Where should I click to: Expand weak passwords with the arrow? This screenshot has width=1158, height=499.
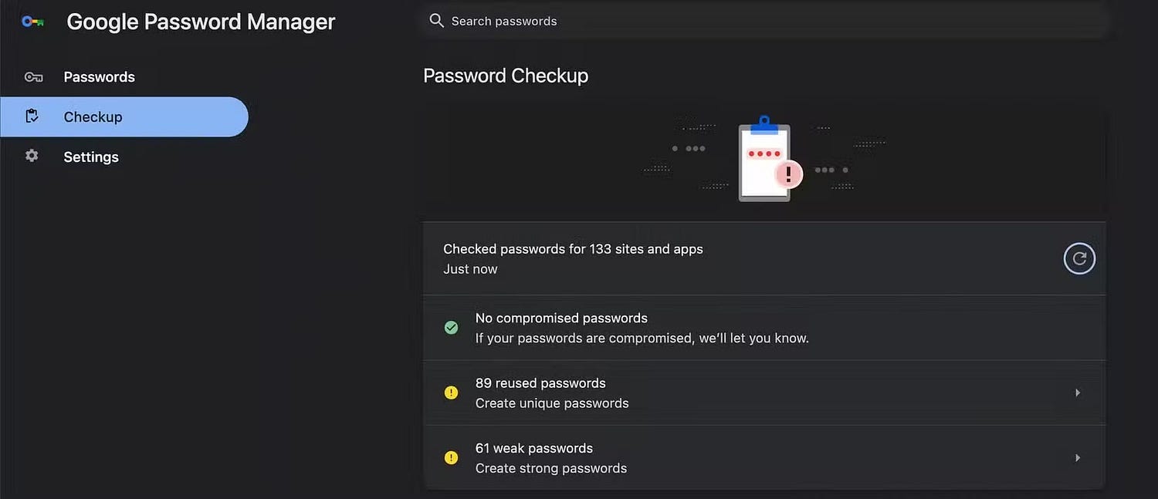(x=1078, y=458)
